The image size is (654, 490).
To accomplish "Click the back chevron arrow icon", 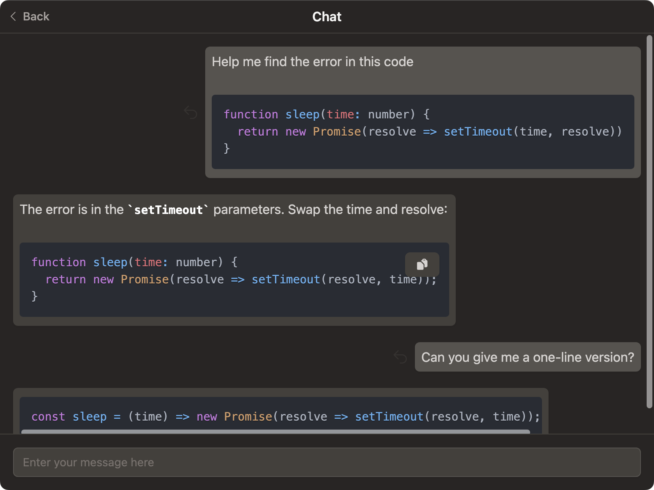I will coord(13,16).
